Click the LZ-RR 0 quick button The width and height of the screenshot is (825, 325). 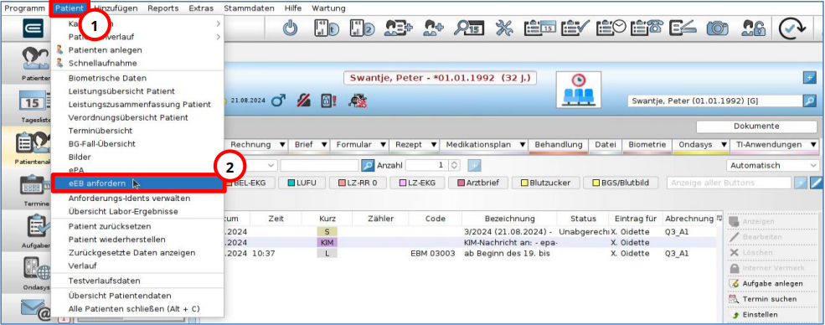[x=358, y=183]
